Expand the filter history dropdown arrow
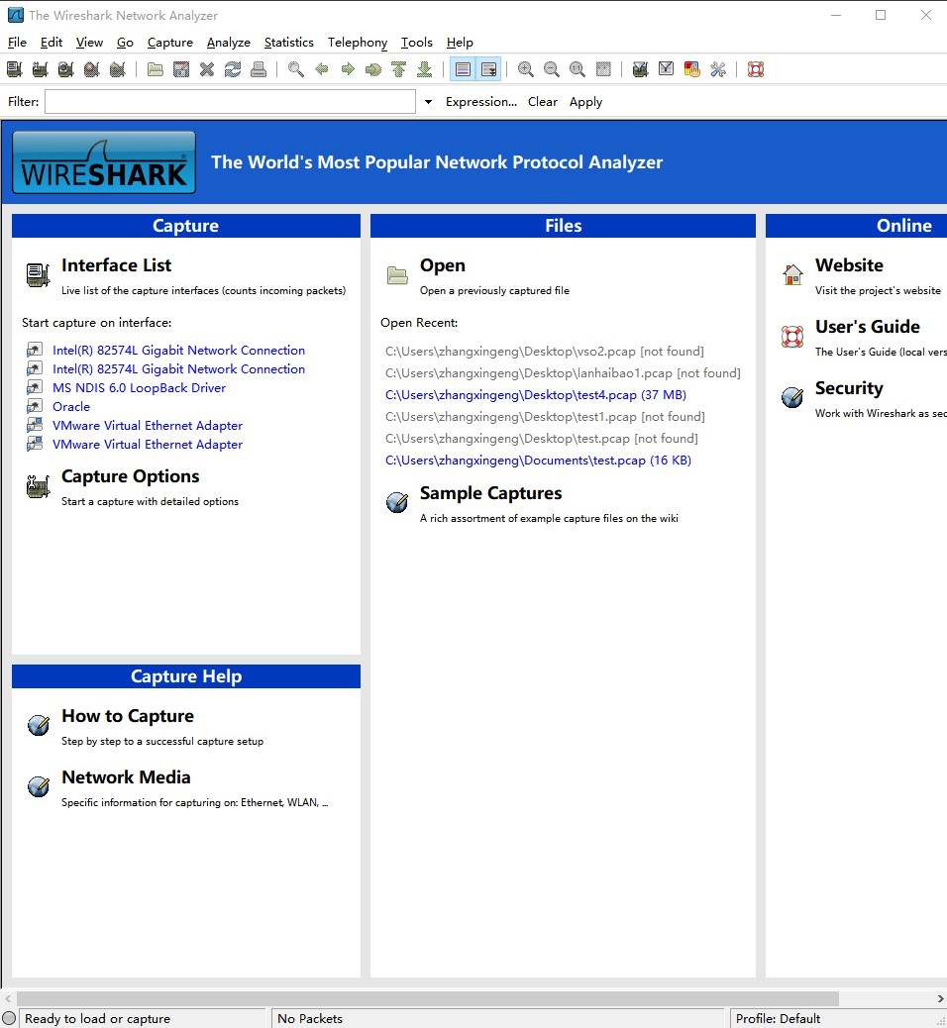Screen dimensions: 947x1028 (x=428, y=102)
